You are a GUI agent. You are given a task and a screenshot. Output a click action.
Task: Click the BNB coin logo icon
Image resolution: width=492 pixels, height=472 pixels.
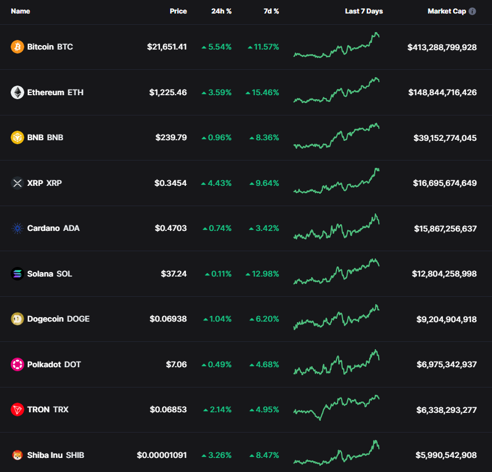pyautogui.click(x=17, y=137)
